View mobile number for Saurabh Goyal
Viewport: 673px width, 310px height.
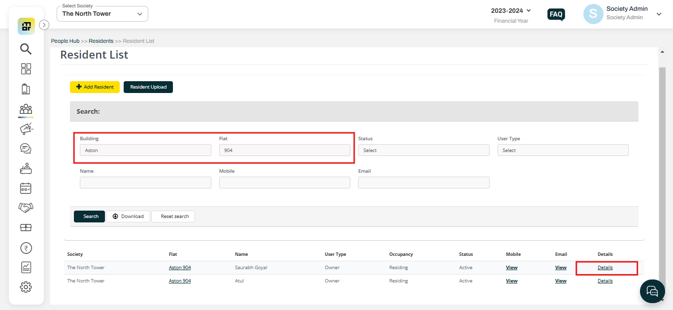pos(512,268)
